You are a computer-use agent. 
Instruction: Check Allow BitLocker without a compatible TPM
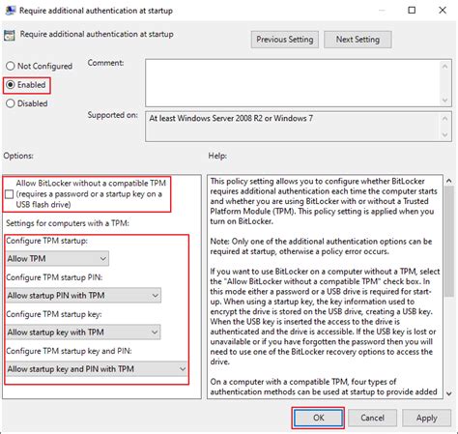(10, 194)
